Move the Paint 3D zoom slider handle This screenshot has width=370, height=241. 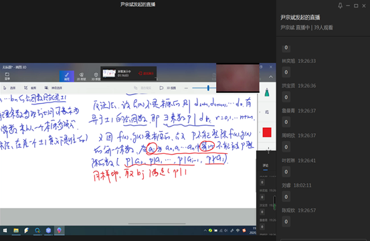(208, 88)
